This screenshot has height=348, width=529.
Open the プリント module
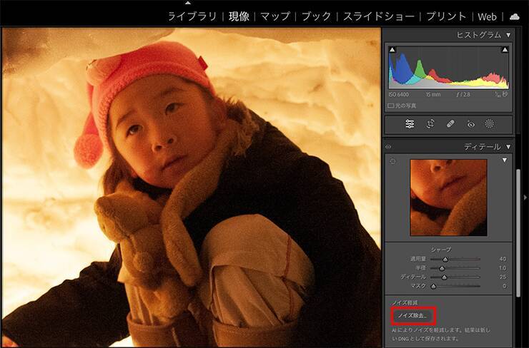(x=447, y=16)
